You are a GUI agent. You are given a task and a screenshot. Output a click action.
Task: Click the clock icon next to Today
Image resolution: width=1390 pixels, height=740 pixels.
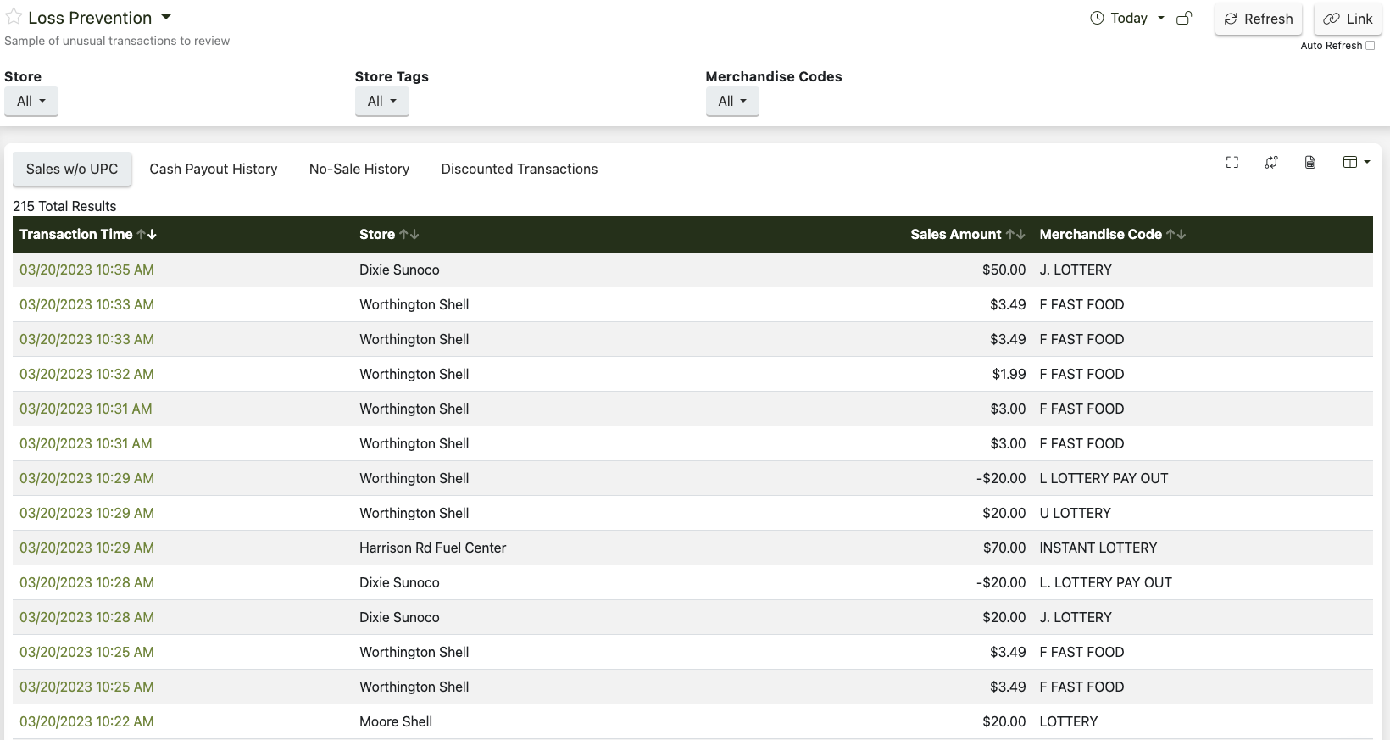coord(1097,18)
